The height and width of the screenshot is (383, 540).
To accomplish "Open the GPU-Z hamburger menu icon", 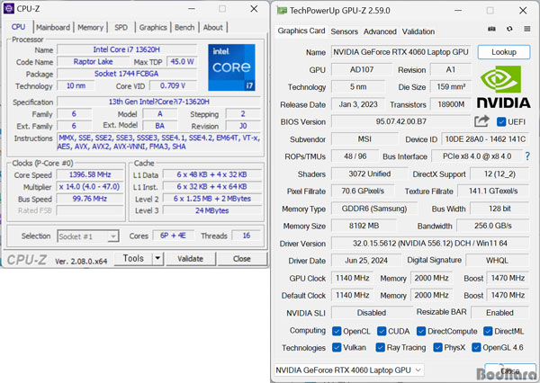I will click(x=526, y=29).
